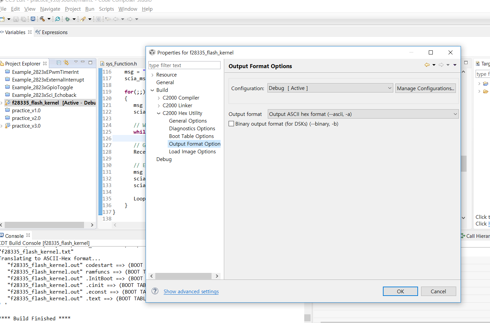The height and width of the screenshot is (323, 490).
Task: Click the properties tree horizontal scrollbar
Action: (x=183, y=276)
